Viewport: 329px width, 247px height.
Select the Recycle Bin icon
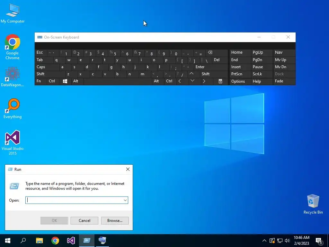pyautogui.click(x=313, y=204)
